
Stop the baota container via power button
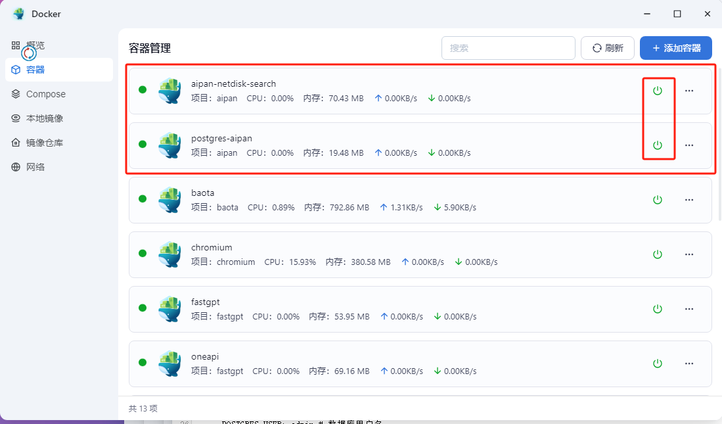coord(657,200)
